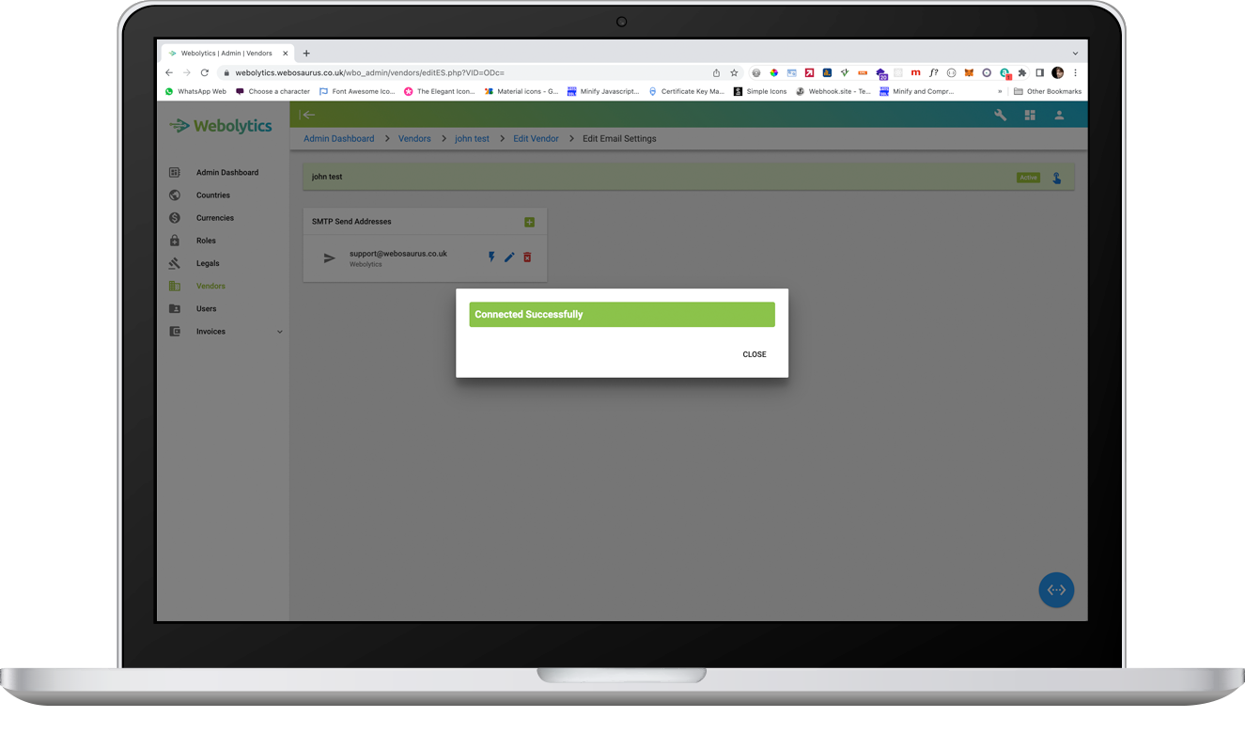The image size is (1245, 733).
Task: Toggle the Active status badge for john test
Action: pyautogui.click(x=1028, y=177)
